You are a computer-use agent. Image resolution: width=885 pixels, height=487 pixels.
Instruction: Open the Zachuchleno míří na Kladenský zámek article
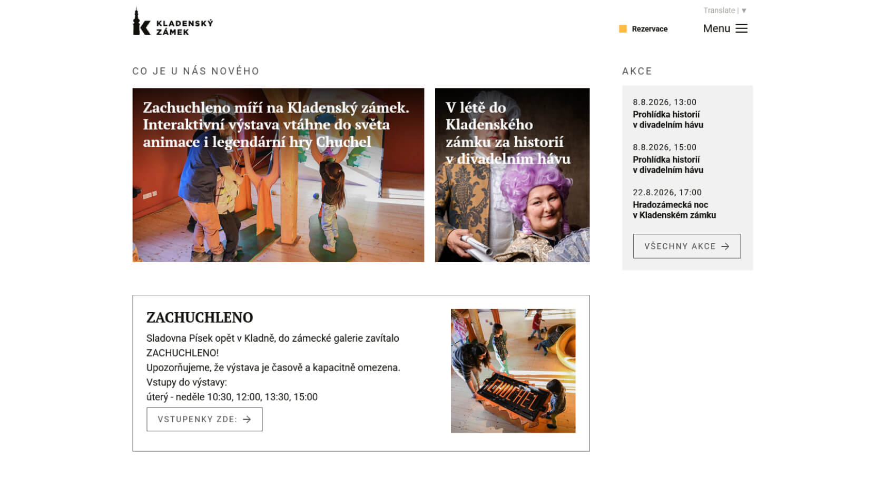pyautogui.click(x=278, y=175)
